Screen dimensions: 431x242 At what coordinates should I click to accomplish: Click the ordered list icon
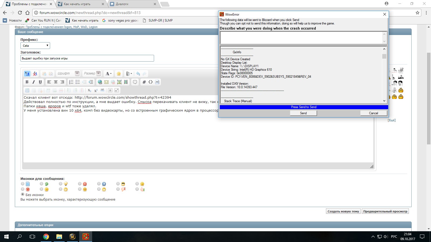pyautogui.click(x=71, y=82)
